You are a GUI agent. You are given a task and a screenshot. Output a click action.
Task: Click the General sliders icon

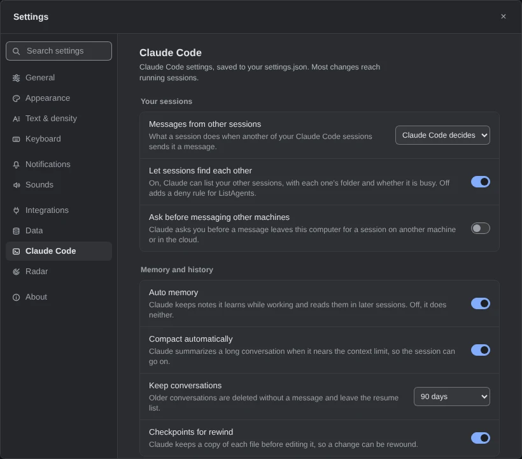(x=16, y=78)
